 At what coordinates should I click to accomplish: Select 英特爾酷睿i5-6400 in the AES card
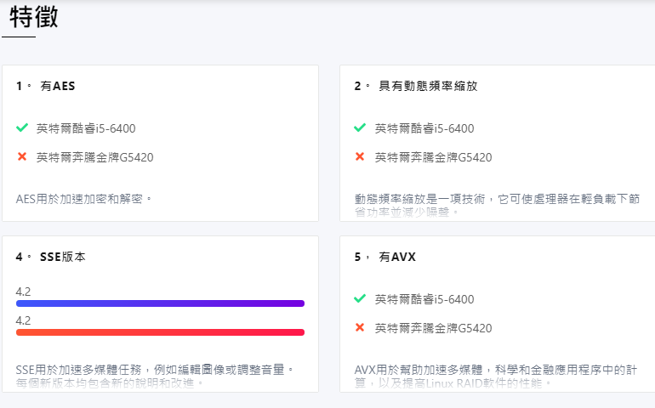(86, 128)
